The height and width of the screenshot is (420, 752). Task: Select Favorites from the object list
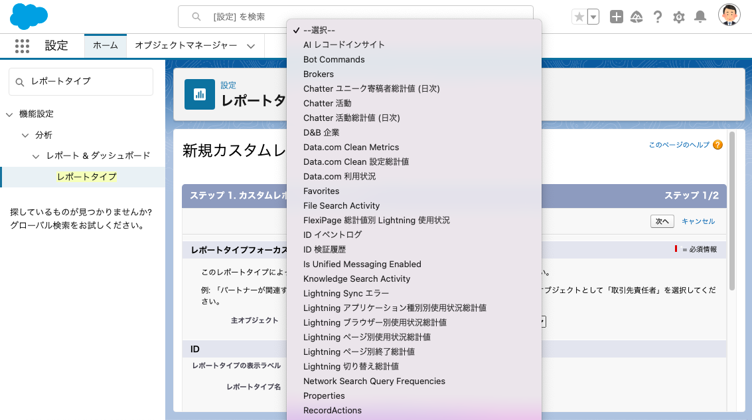pyautogui.click(x=414, y=191)
